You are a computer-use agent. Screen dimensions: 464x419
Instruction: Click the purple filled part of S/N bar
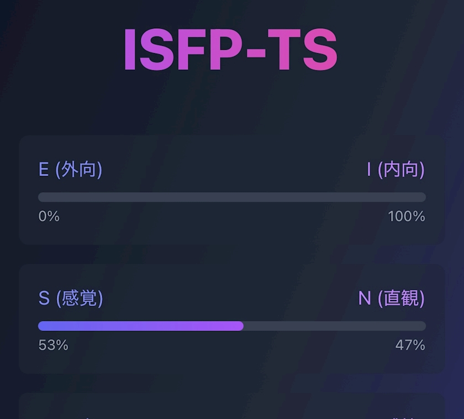tap(141, 326)
